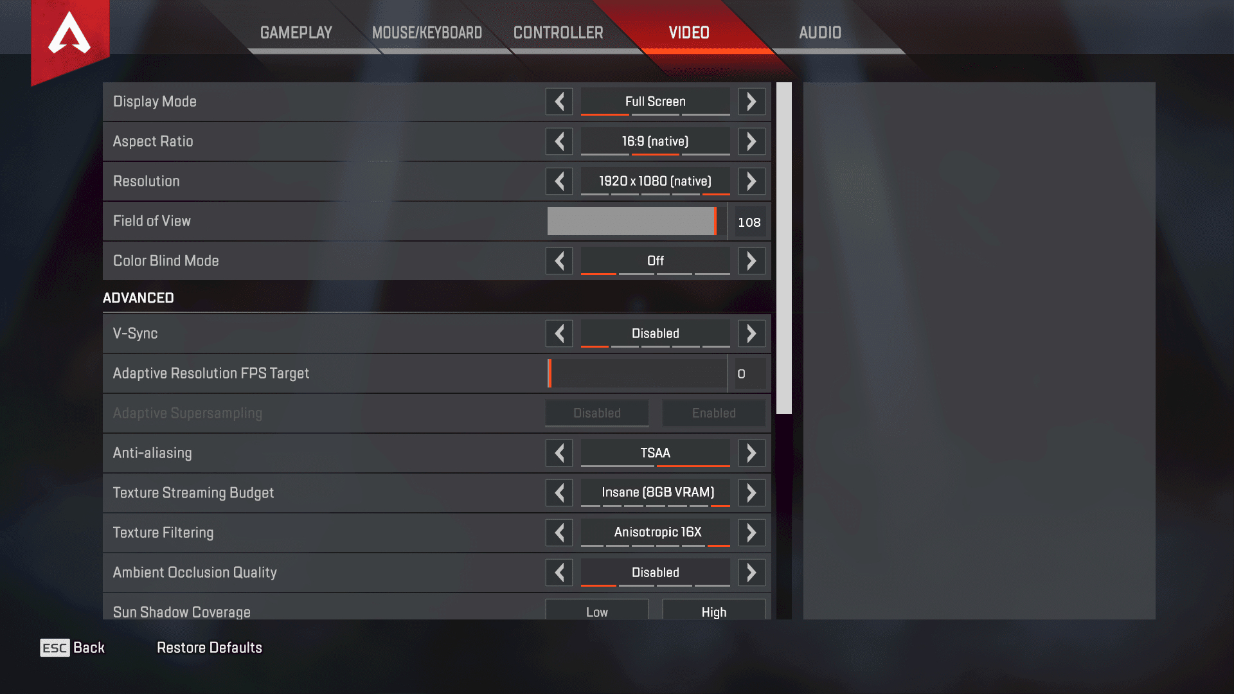Click Restore Defaults button

click(x=210, y=647)
